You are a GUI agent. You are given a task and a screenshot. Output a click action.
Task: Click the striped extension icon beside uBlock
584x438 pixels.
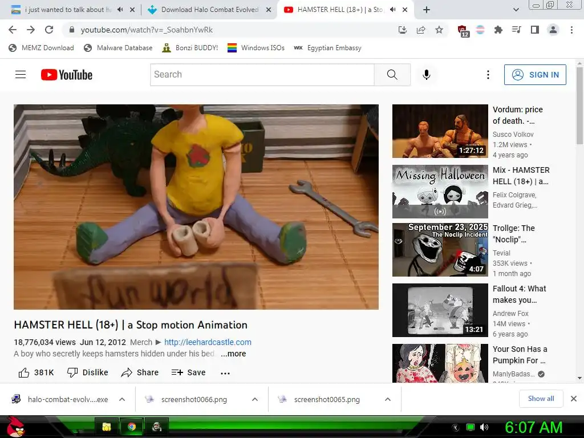point(480,30)
